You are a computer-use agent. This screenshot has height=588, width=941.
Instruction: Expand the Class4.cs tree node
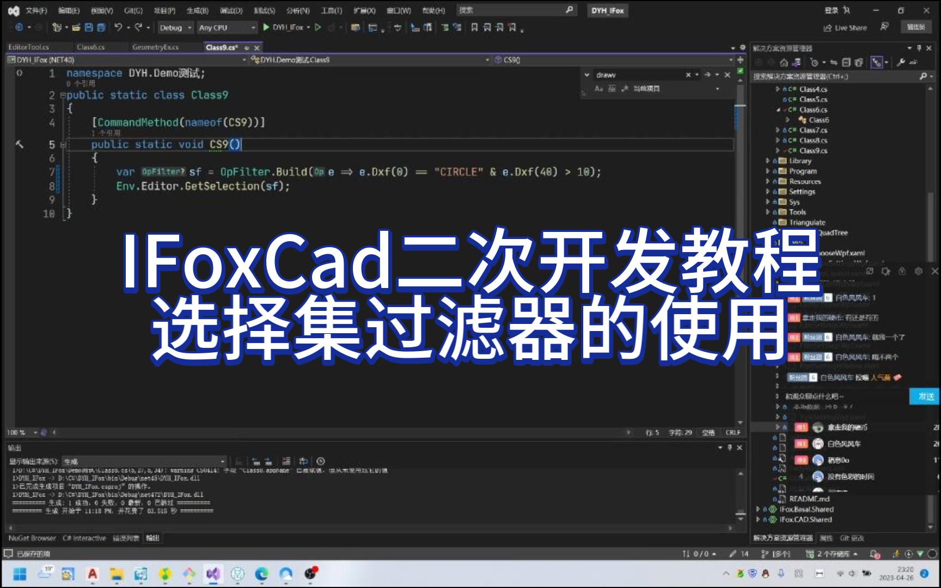778,89
